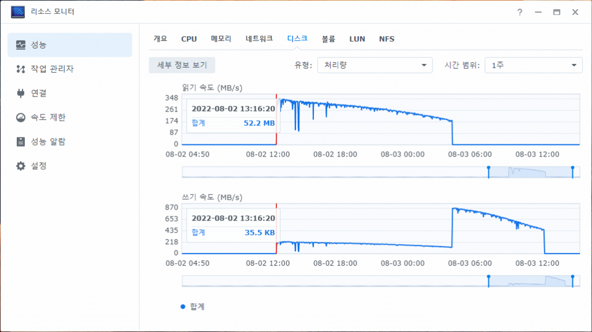Viewport: 592px width, 332px height.
Task: Click the 성능 waveform icon in sidebar
Action: 21,45
